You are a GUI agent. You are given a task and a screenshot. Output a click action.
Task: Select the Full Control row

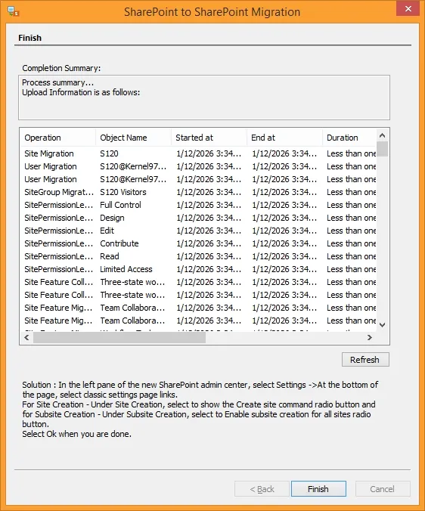198,205
